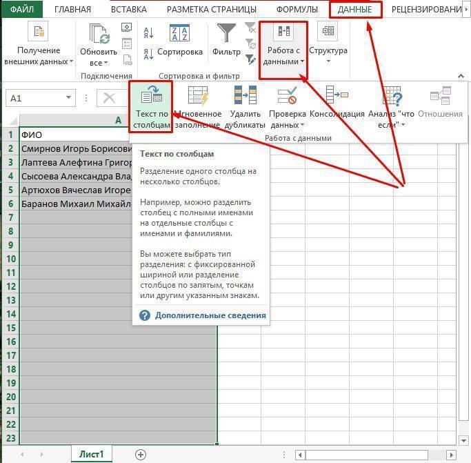
Task: Run Мгновенное заполнение (Flash Fill)
Action: coord(198,97)
